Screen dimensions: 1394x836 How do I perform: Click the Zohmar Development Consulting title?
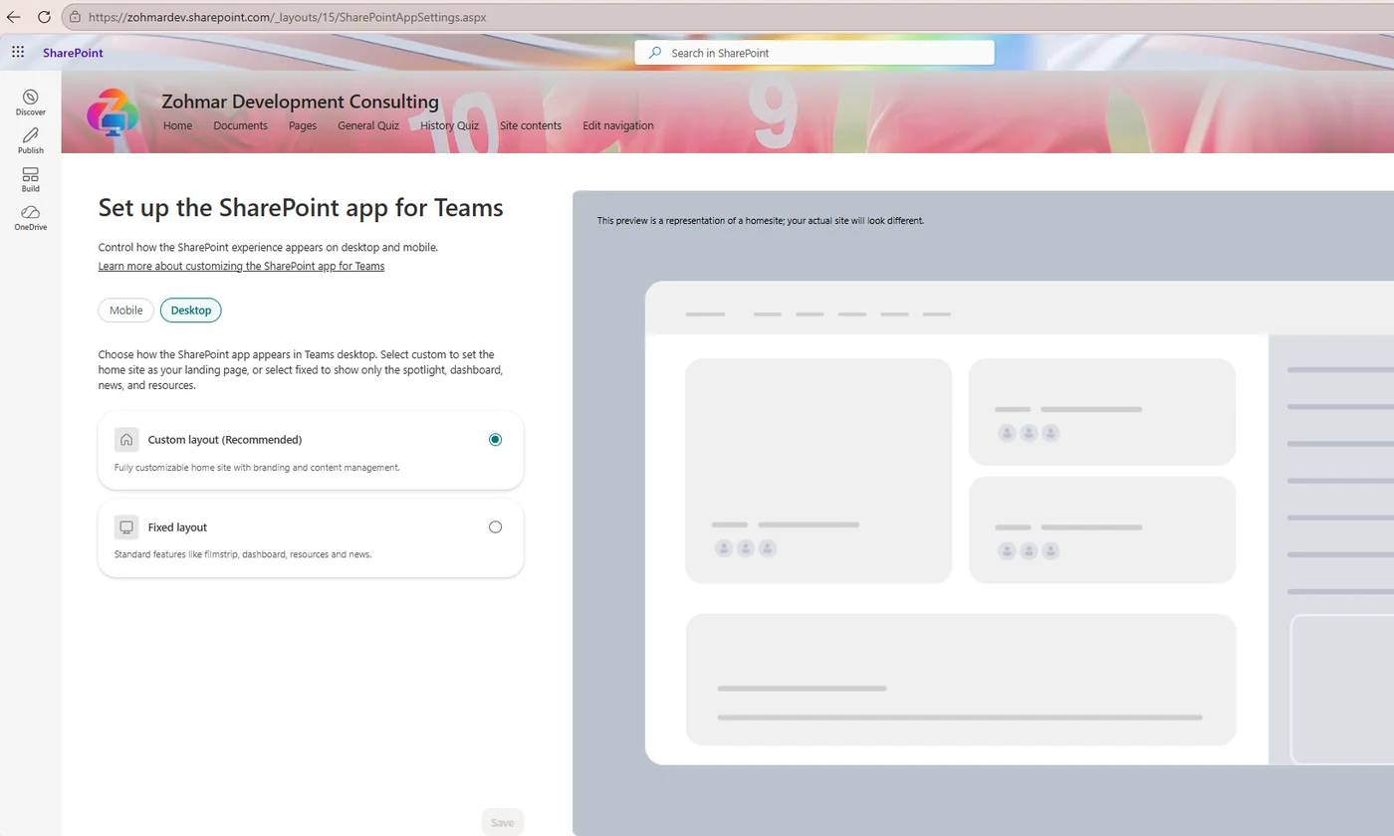(300, 102)
